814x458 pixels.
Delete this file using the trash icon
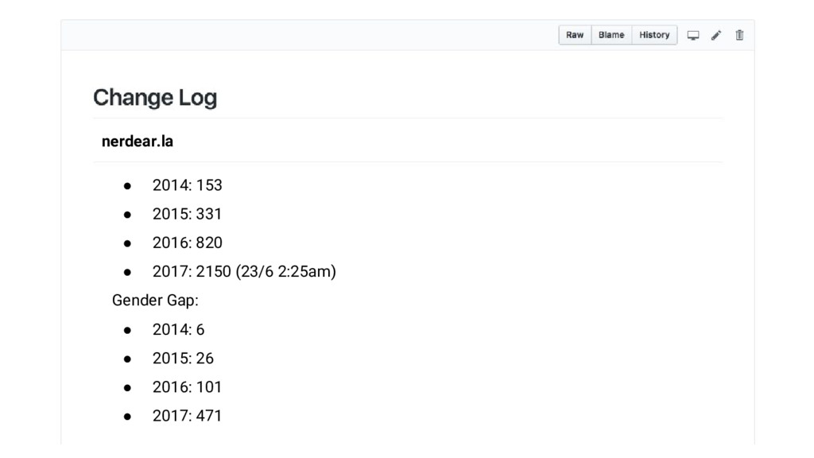pyautogui.click(x=739, y=35)
